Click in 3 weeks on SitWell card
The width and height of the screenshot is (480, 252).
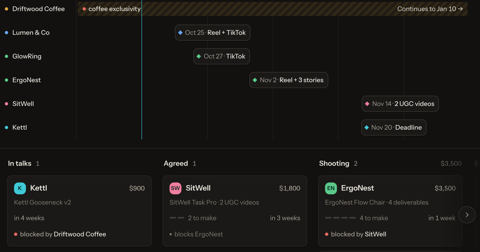285,218
